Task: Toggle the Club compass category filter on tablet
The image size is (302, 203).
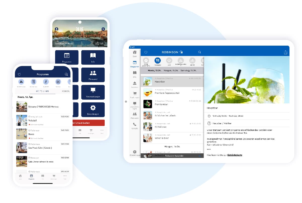Action: pyautogui.click(x=146, y=61)
